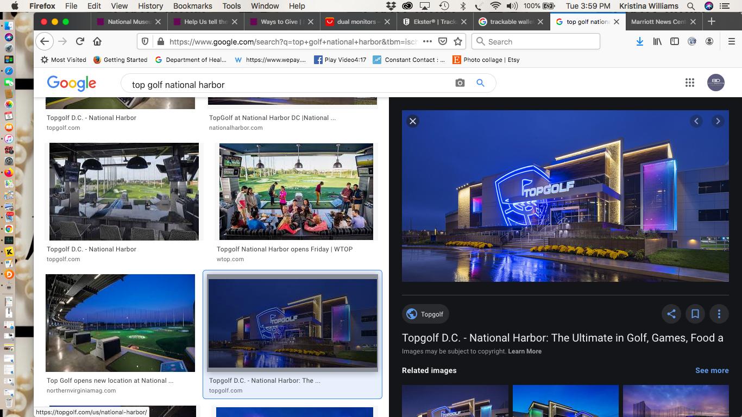Open the Kristina Williams user menu
This screenshot has height=417, width=742.
click(x=649, y=6)
